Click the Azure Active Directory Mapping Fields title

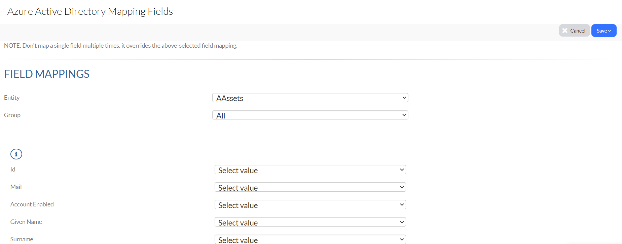click(90, 11)
